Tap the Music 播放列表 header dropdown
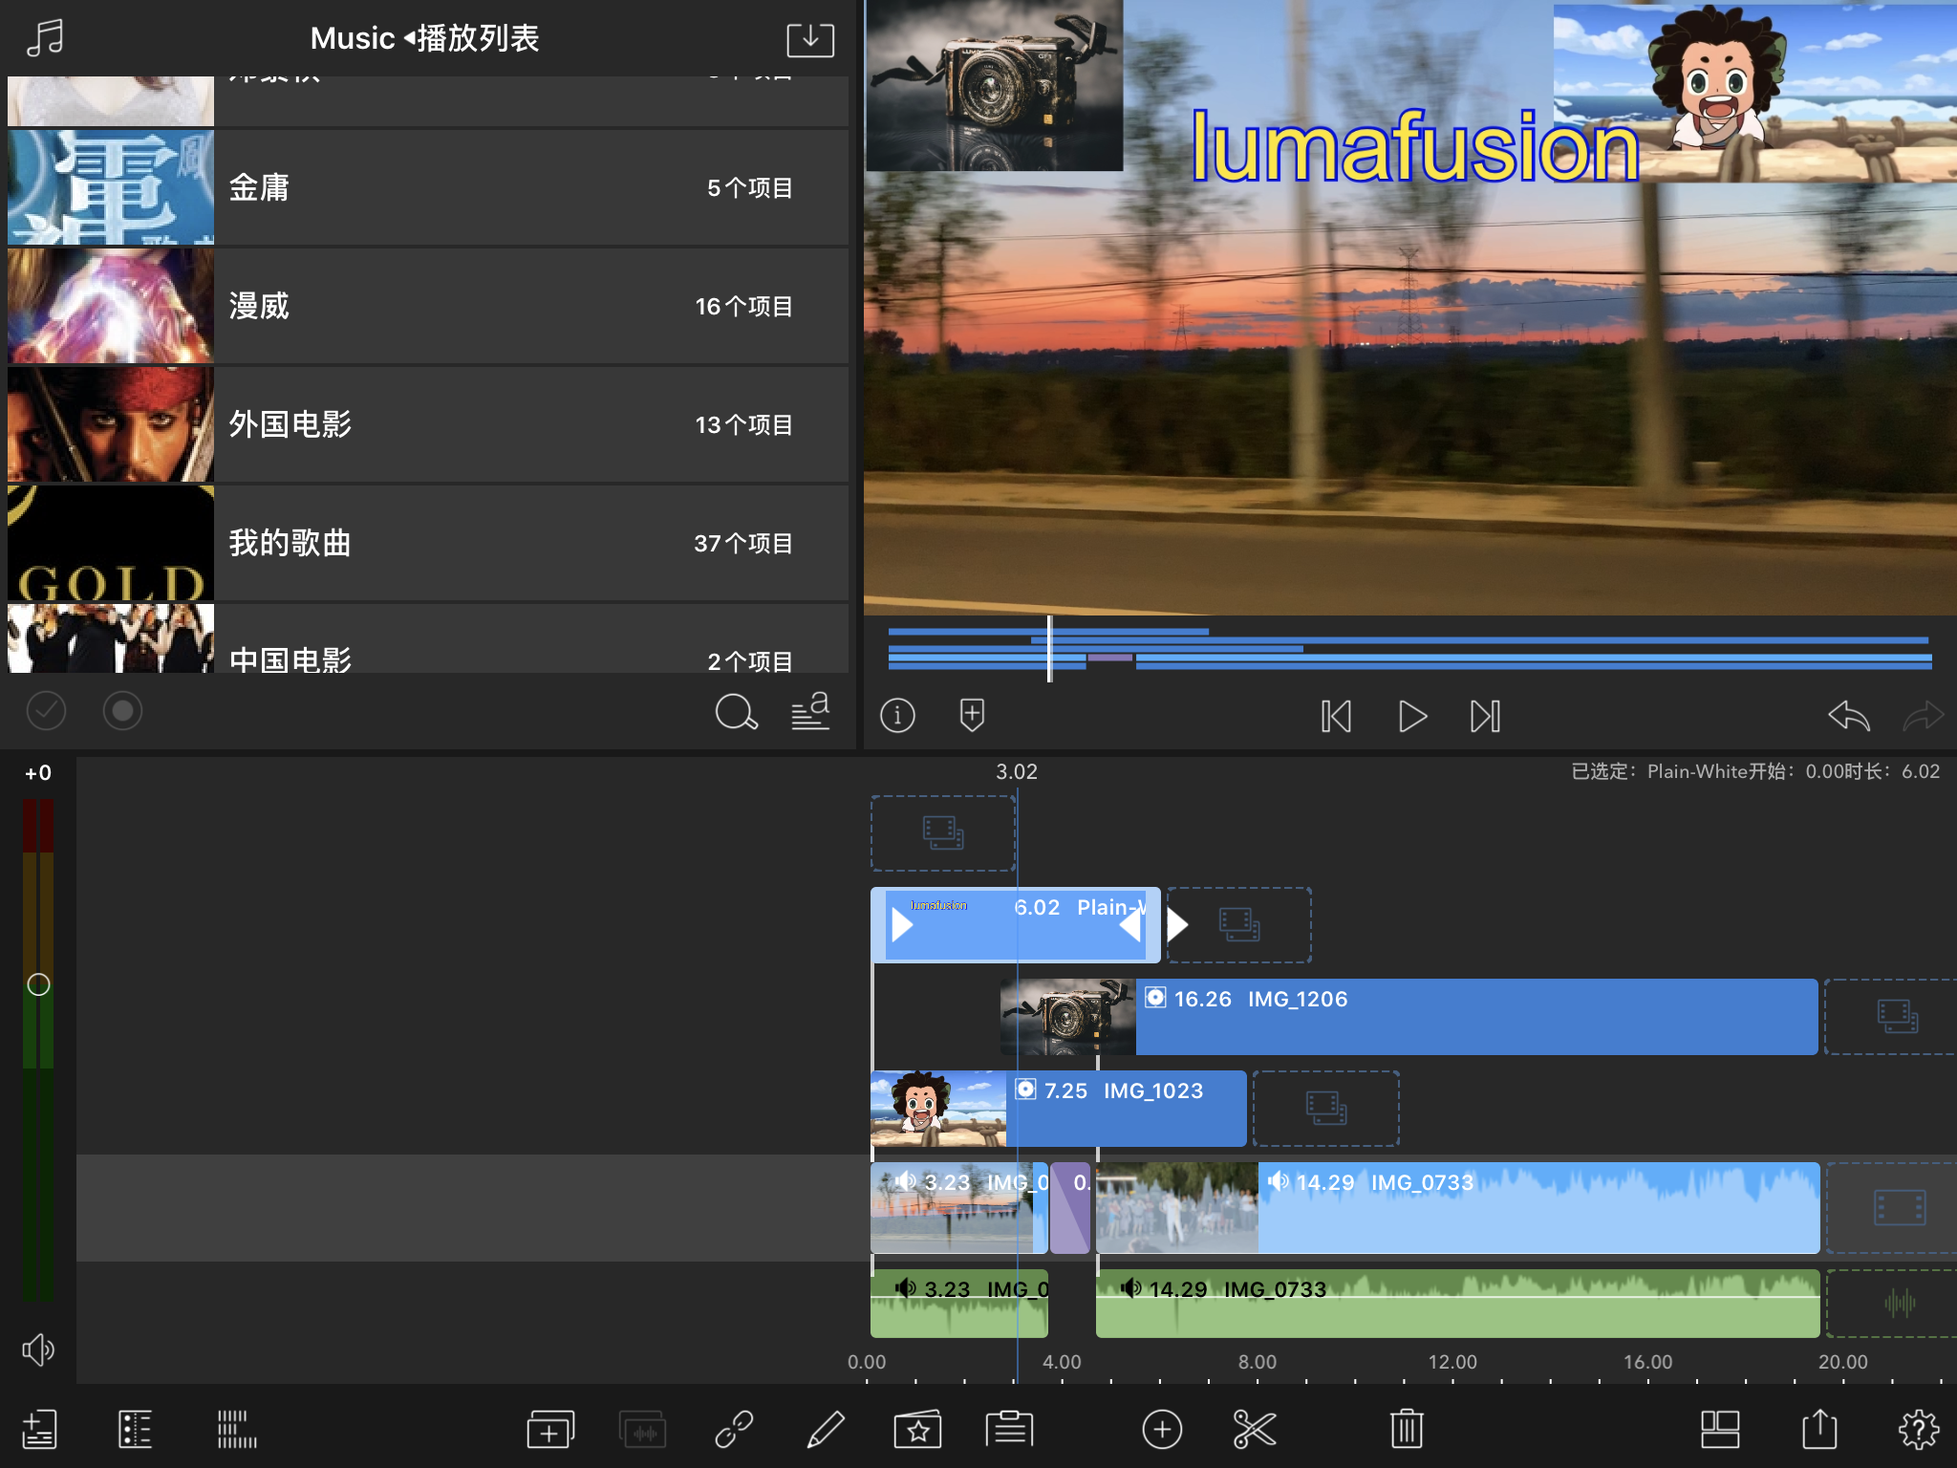 click(424, 38)
